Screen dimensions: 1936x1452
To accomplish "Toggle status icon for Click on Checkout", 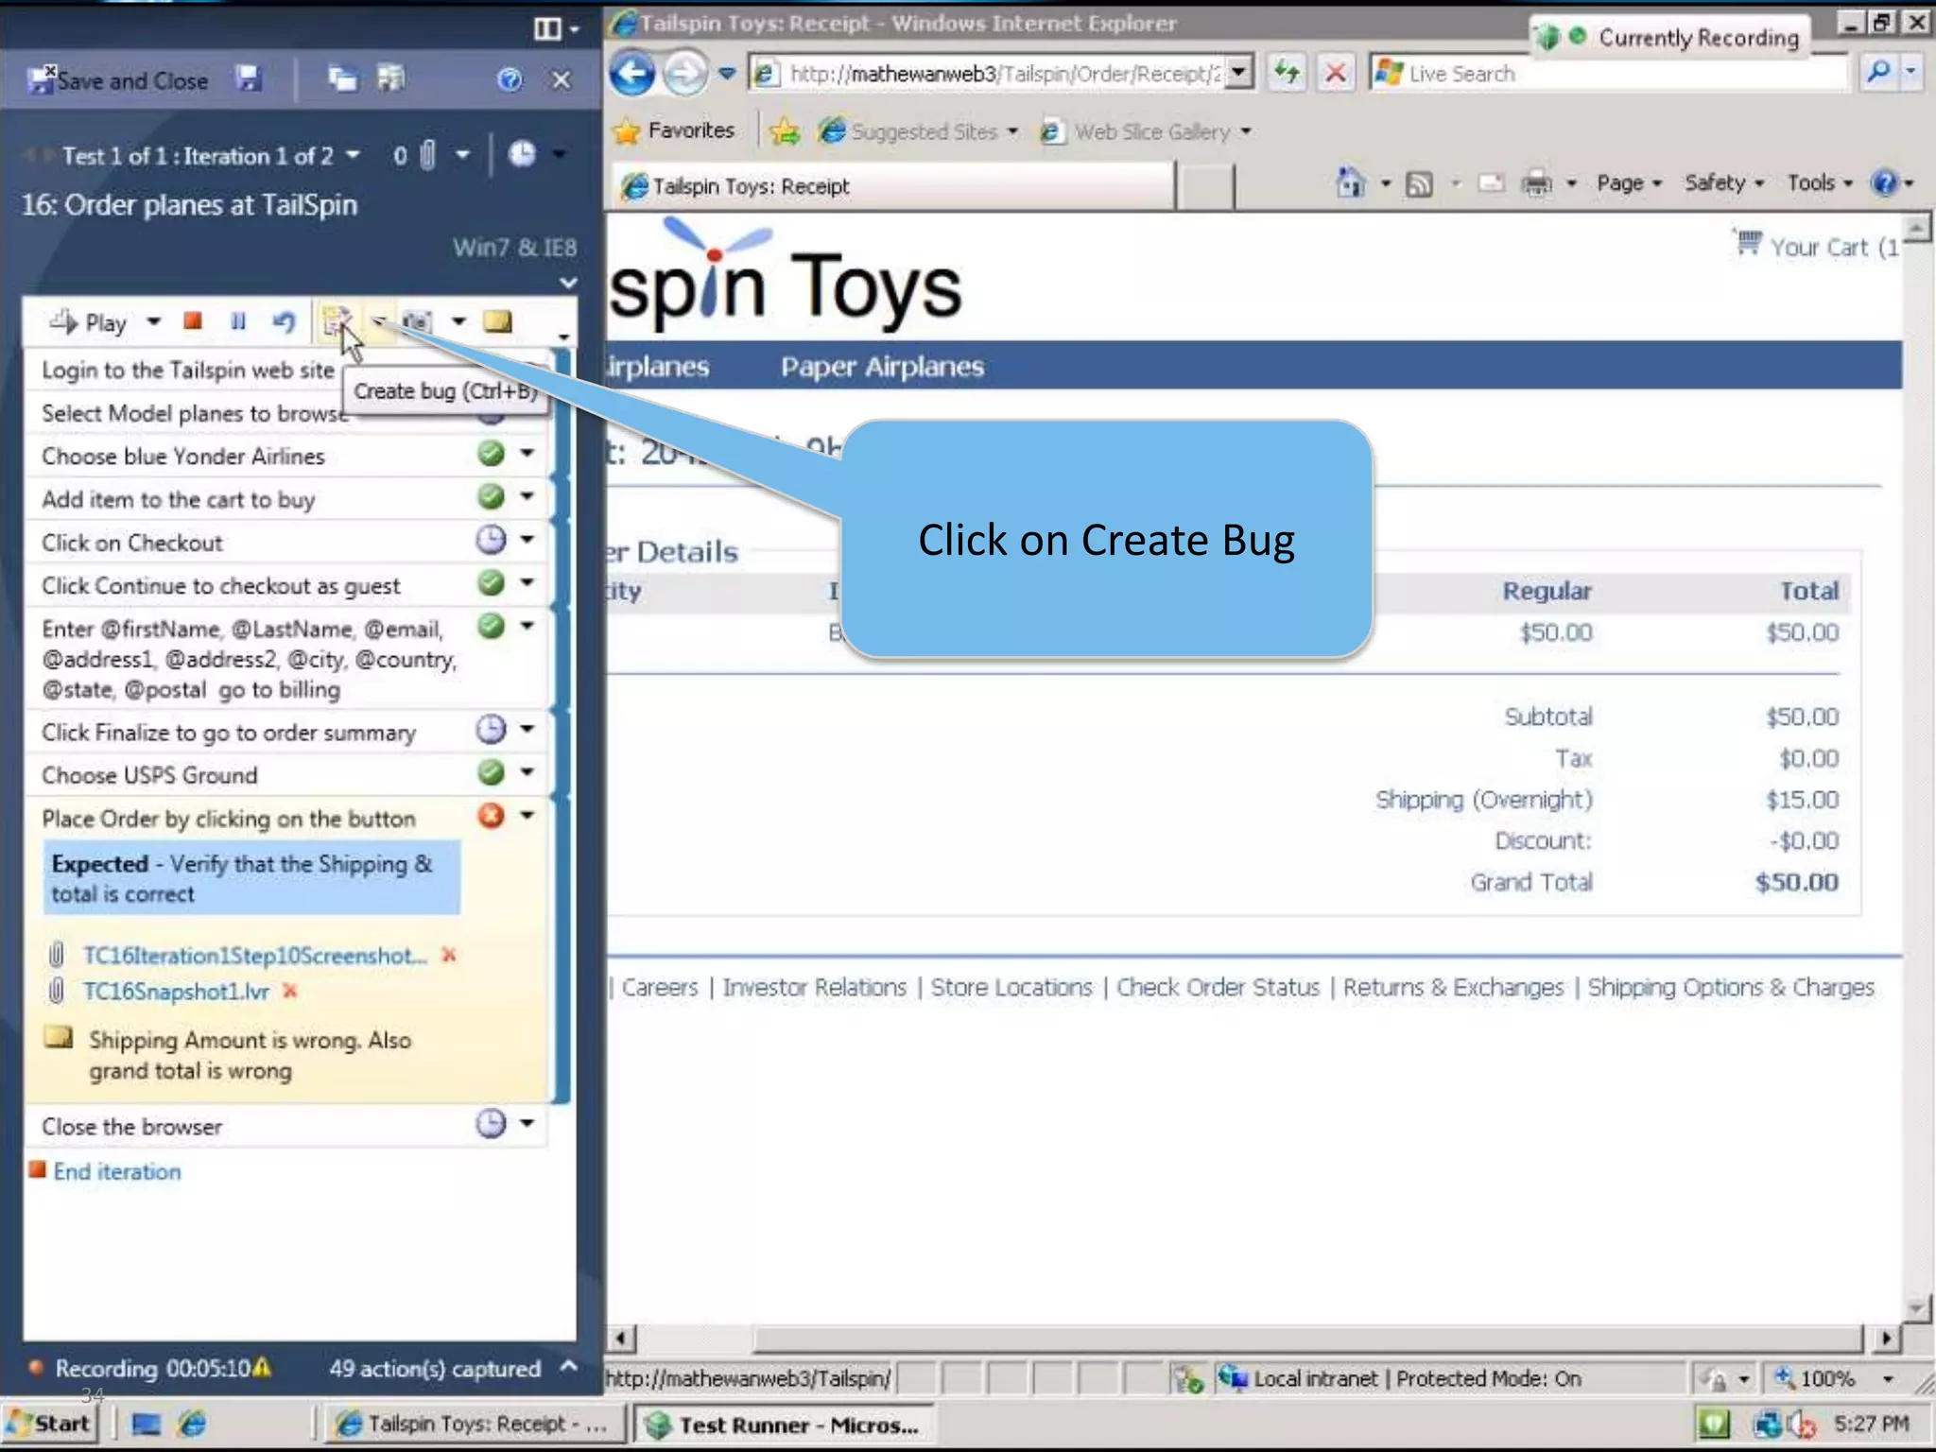I will coord(491,540).
